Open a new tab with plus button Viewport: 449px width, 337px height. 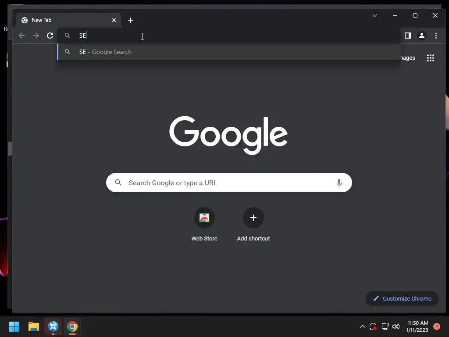(x=131, y=20)
